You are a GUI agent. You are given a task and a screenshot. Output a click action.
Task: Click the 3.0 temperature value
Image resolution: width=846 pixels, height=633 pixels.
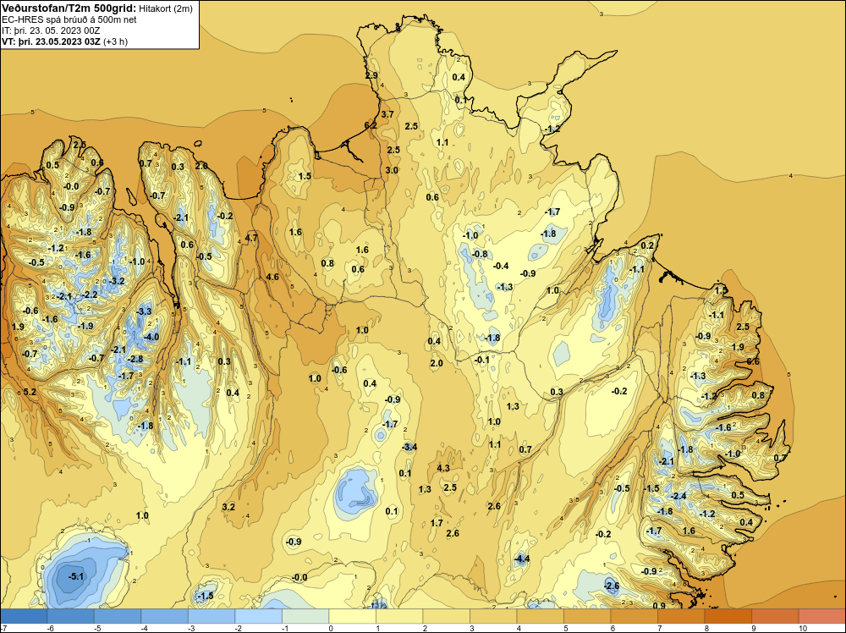tap(392, 170)
